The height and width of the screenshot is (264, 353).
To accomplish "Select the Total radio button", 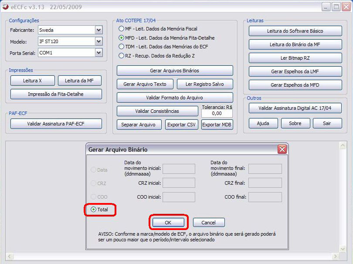I will pyautogui.click(x=94, y=210).
